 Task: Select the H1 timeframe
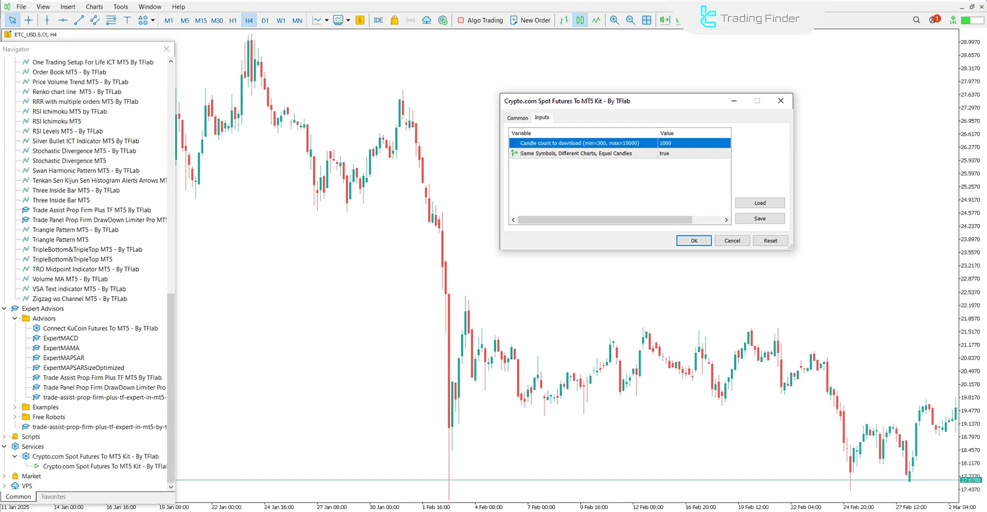232,21
